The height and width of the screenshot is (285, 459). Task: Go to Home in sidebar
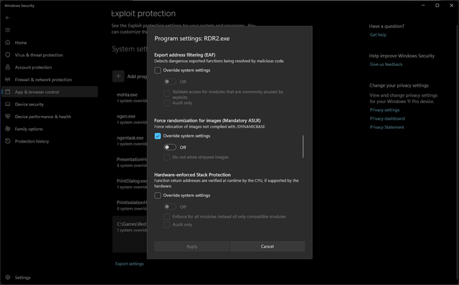(21, 43)
